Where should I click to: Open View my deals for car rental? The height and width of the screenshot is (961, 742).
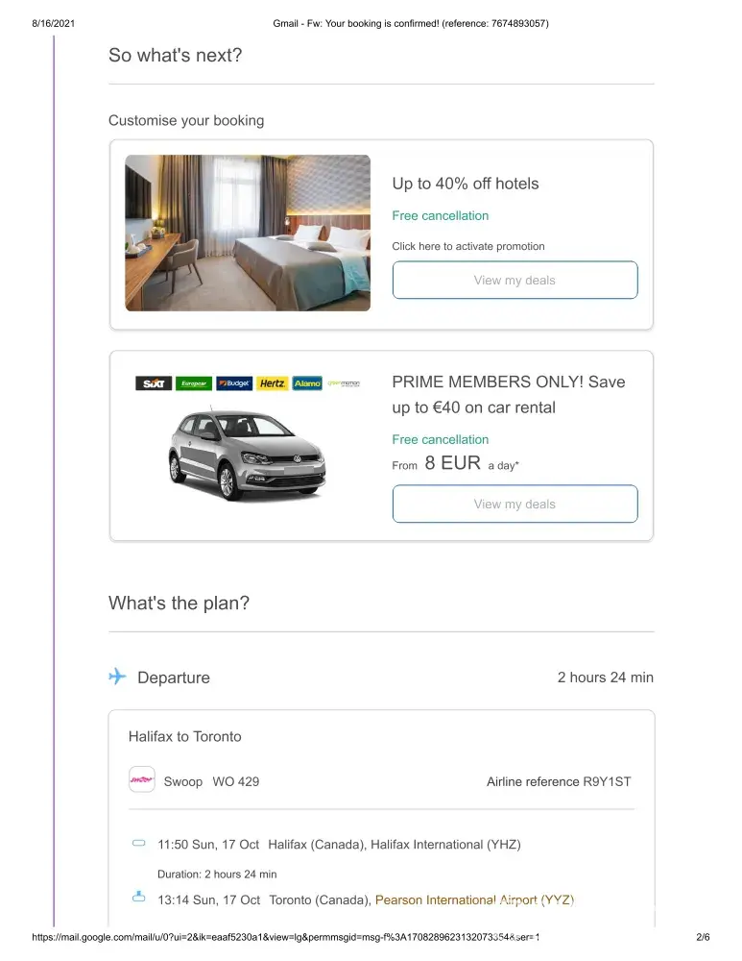pyautogui.click(x=515, y=505)
